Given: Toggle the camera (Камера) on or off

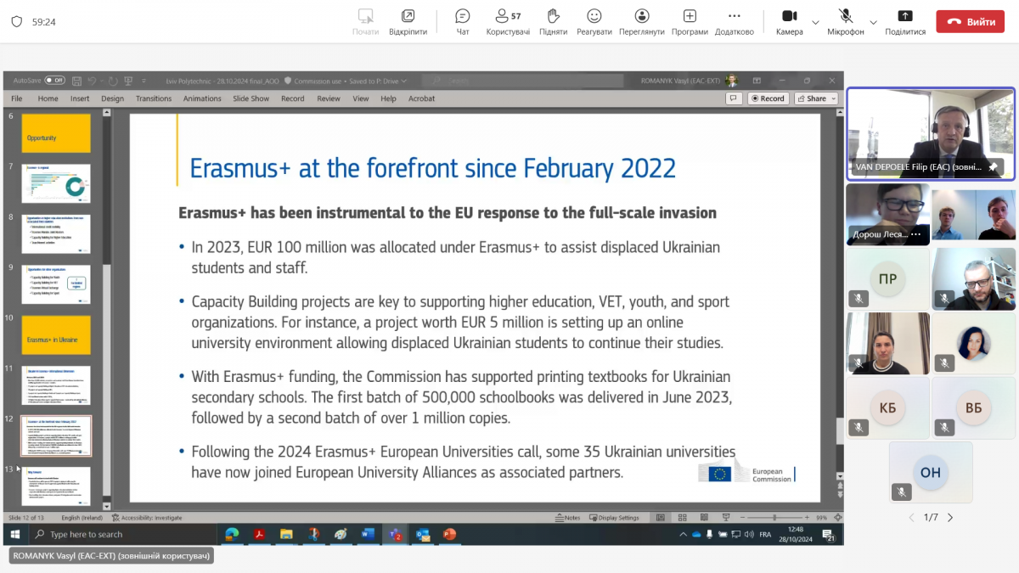Looking at the screenshot, I should pyautogui.click(x=789, y=21).
